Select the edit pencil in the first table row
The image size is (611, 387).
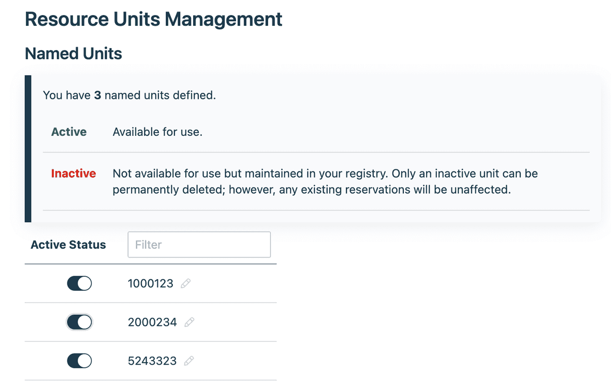(x=186, y=283)
